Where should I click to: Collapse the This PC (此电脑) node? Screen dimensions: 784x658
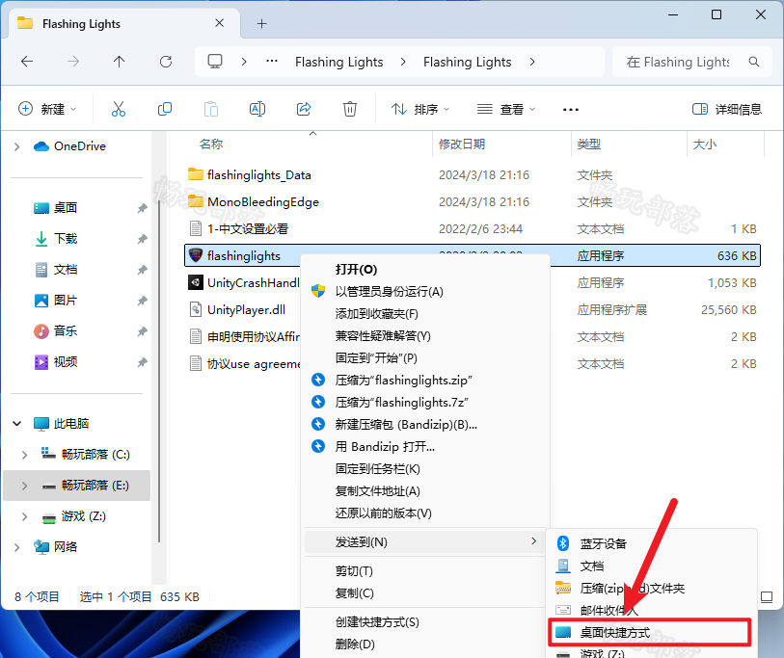point(17,424)
